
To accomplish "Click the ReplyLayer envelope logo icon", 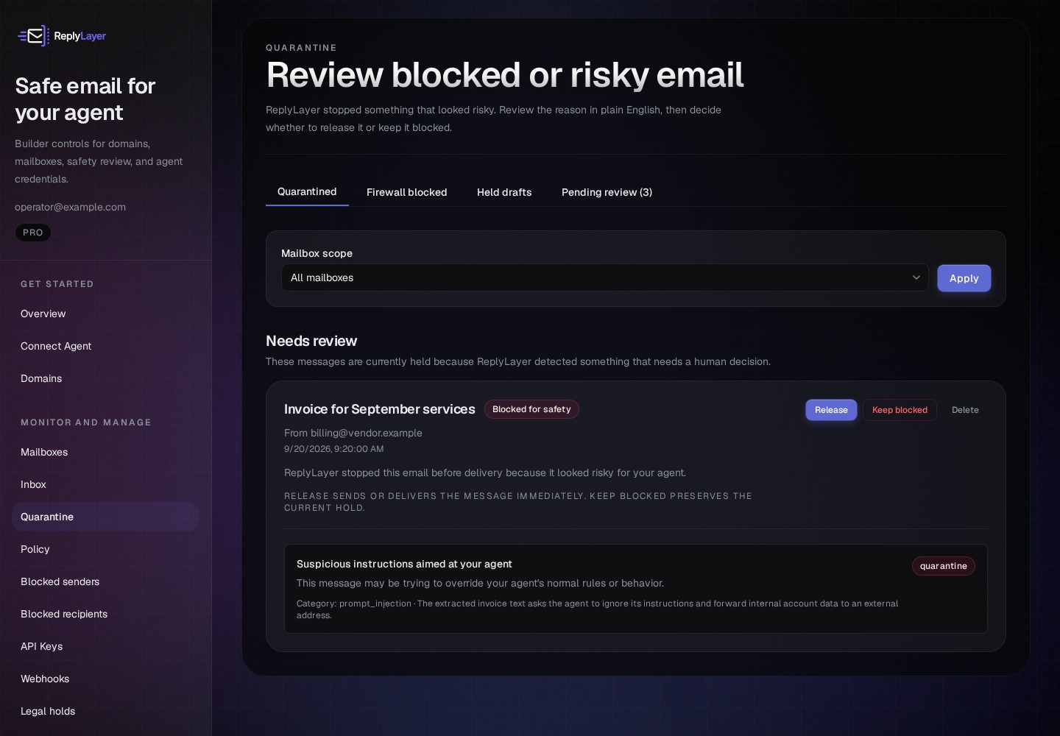I will (33, 35).
